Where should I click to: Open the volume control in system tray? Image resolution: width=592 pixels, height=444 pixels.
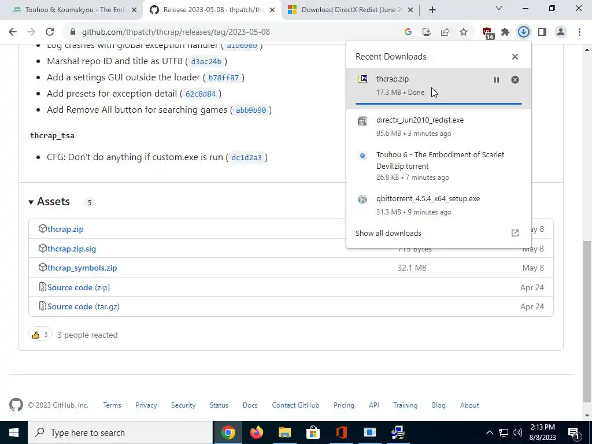(517, 432)
